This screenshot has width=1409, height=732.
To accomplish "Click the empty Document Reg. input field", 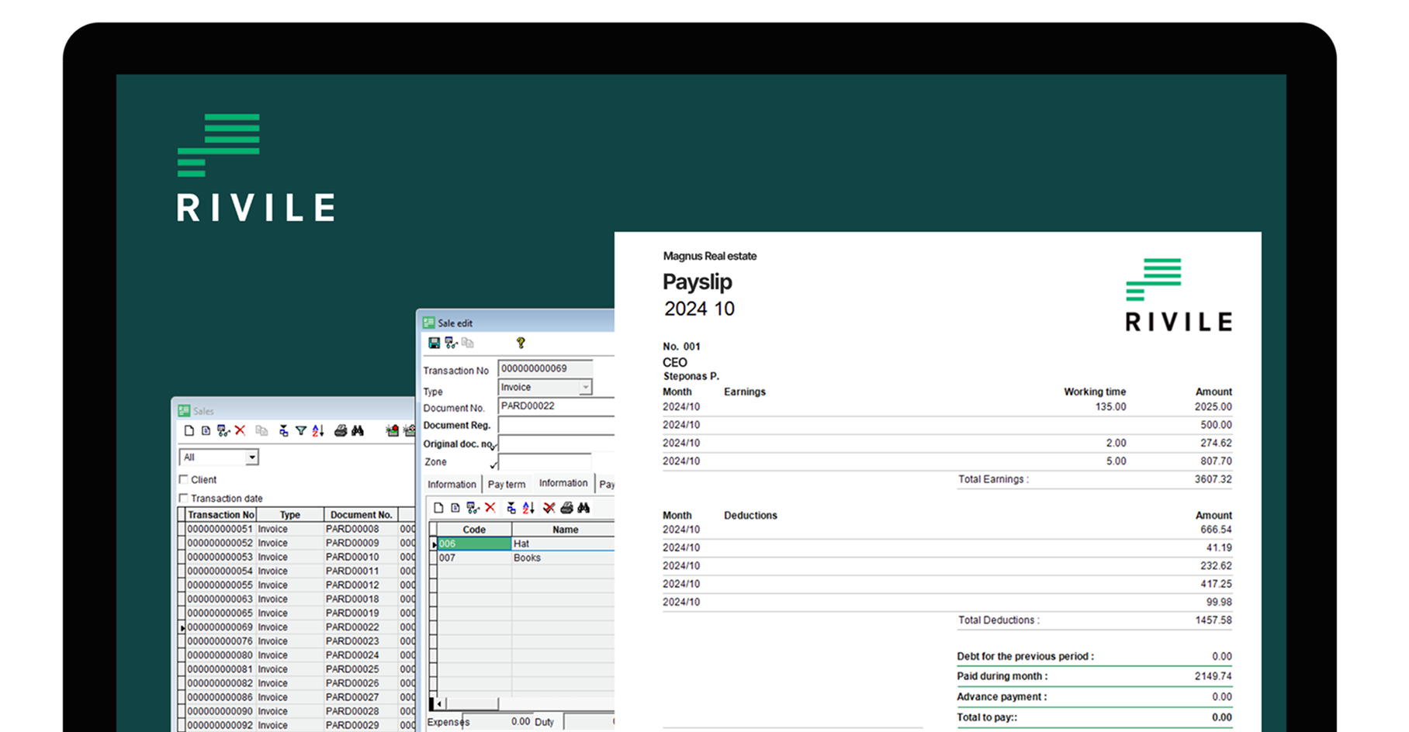I will click(x=555, y=425).
